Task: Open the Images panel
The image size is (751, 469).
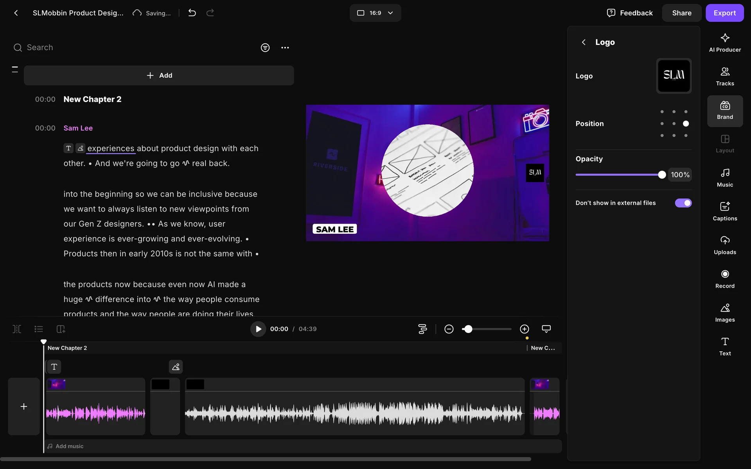Action: [724, 313]
